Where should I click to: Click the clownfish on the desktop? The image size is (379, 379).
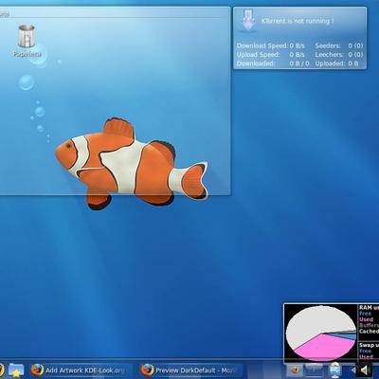click(x=131, y=164)
